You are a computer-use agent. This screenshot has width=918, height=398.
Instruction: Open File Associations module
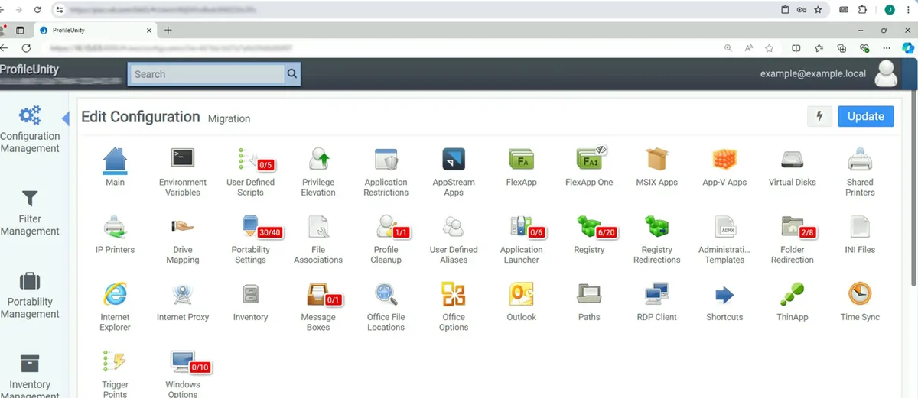[318, 239]
